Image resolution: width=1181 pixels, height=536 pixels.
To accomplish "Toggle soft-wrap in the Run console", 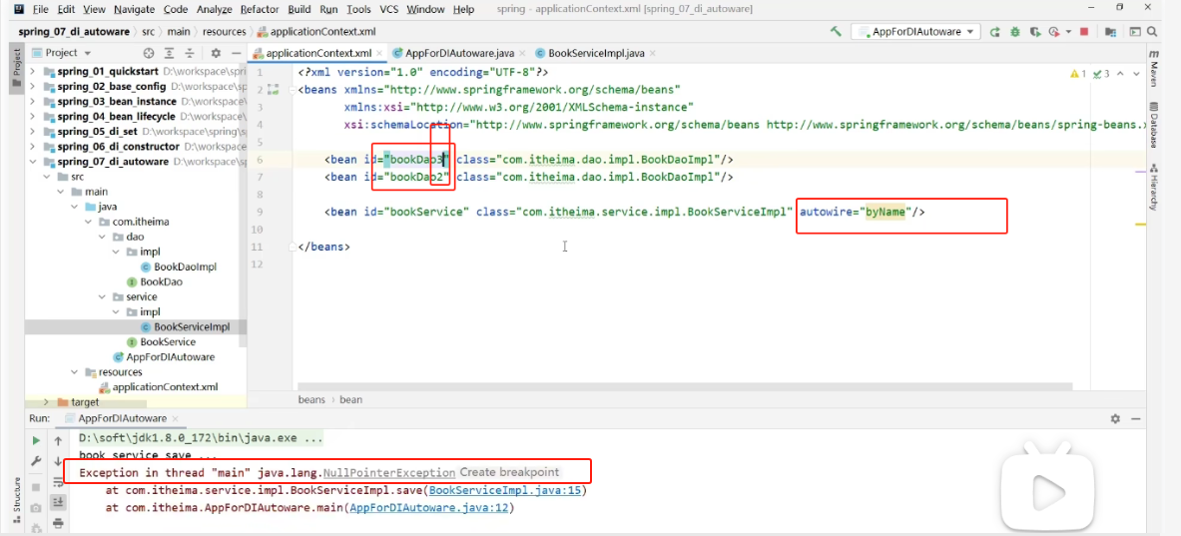I will 58,482.
